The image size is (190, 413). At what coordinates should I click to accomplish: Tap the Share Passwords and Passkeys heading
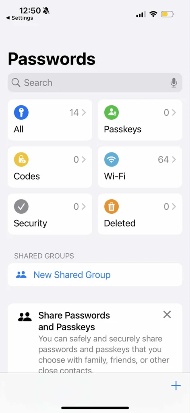click(74, 321)
